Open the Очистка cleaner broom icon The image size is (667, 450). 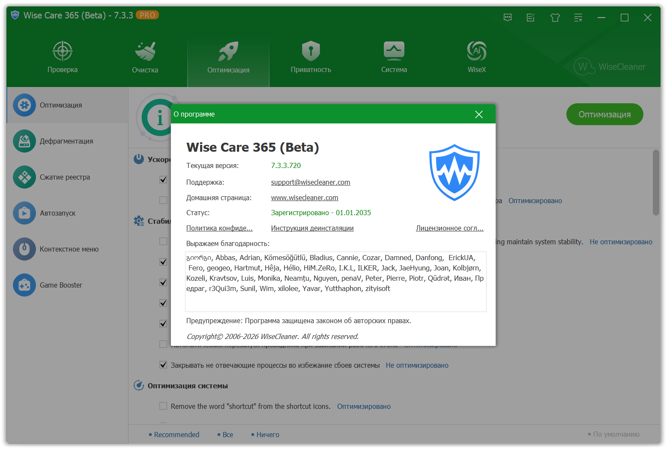(x=145, y=51)
